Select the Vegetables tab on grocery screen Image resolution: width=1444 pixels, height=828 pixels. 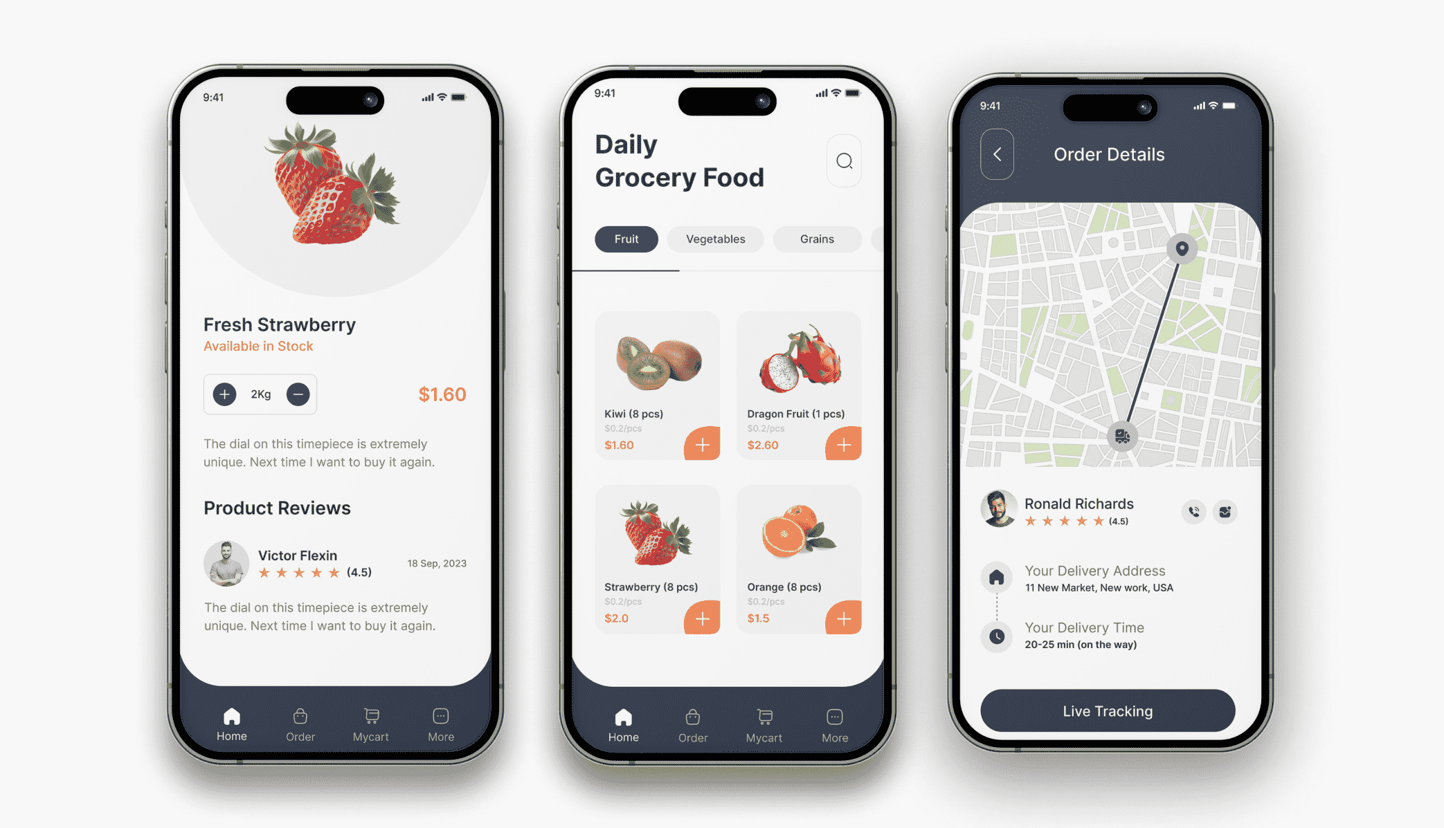tap(714, 238)
